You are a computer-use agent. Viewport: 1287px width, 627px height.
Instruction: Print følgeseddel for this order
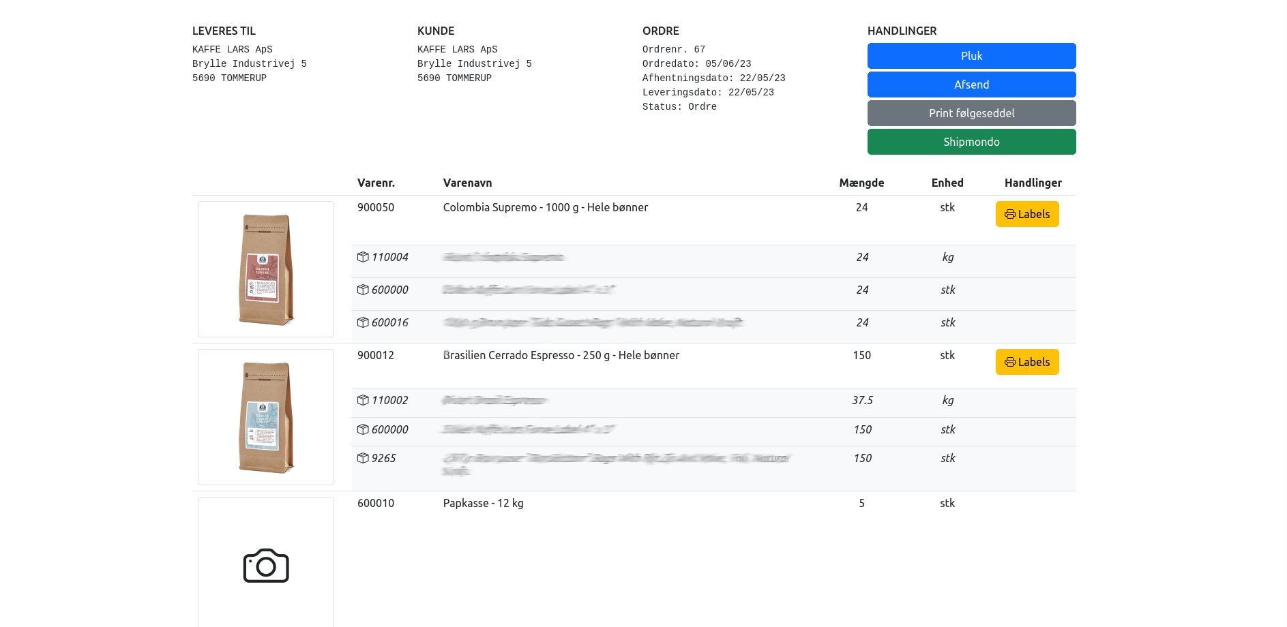971,113
